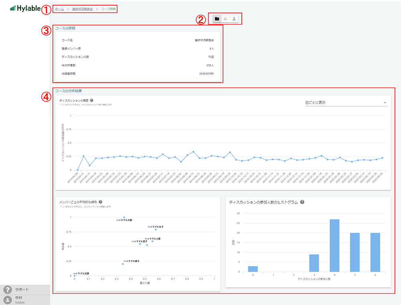This screenshot has width=401, height=305.
Task: Switch to the bar chart view icon
Action: coord(226,19)
